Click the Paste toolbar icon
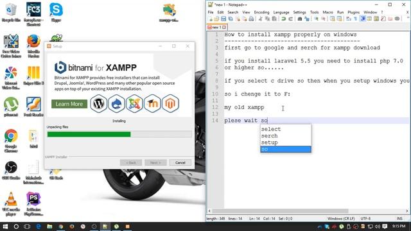Screen dimensions: 411x231 pos(274,19)
